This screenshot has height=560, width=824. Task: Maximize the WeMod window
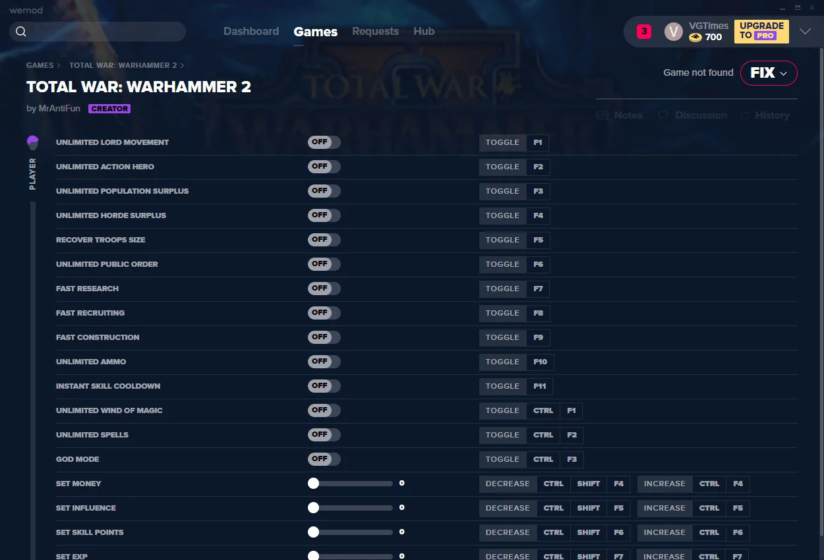(797, 8)
